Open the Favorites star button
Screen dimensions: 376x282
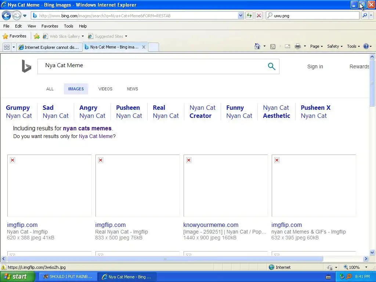(14, 36)
